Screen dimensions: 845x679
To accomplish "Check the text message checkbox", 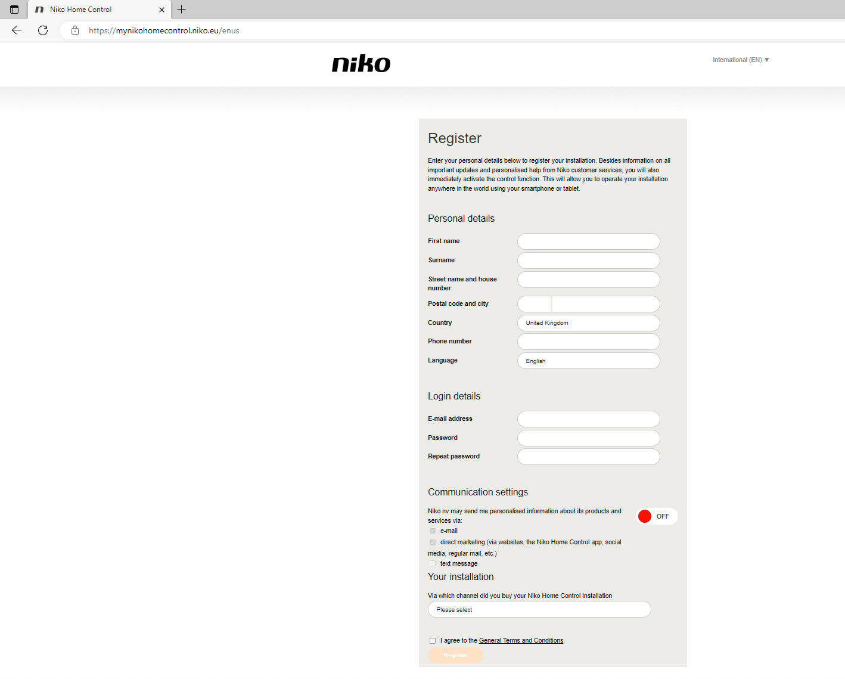I will [x=433, y=563].
